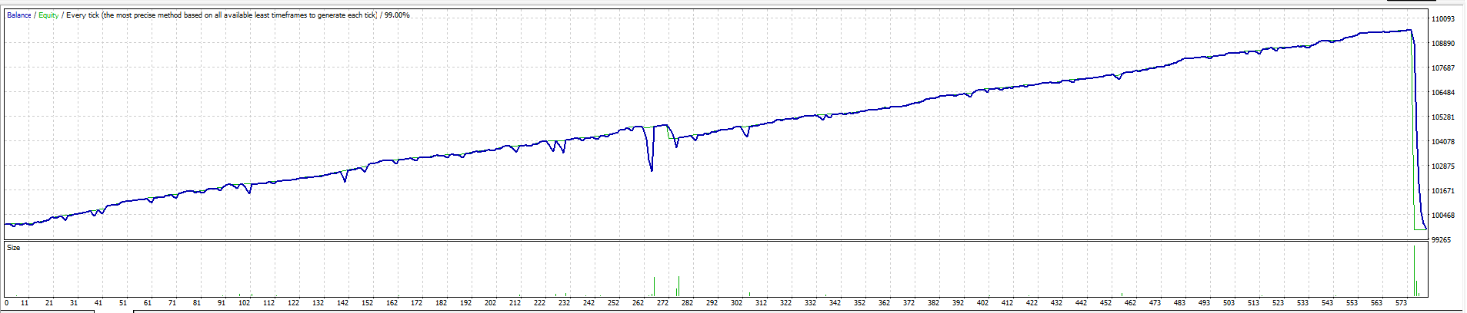Click the x-axis label 483
Viewport: 1467px width, 313px height.
coord(1180,303)
